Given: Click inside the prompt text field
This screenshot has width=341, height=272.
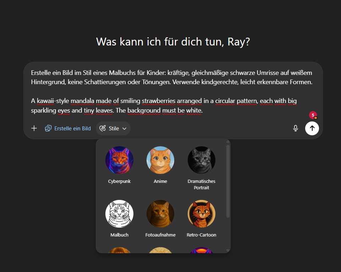Looking at the screenshot, I should tap(172, 91).
